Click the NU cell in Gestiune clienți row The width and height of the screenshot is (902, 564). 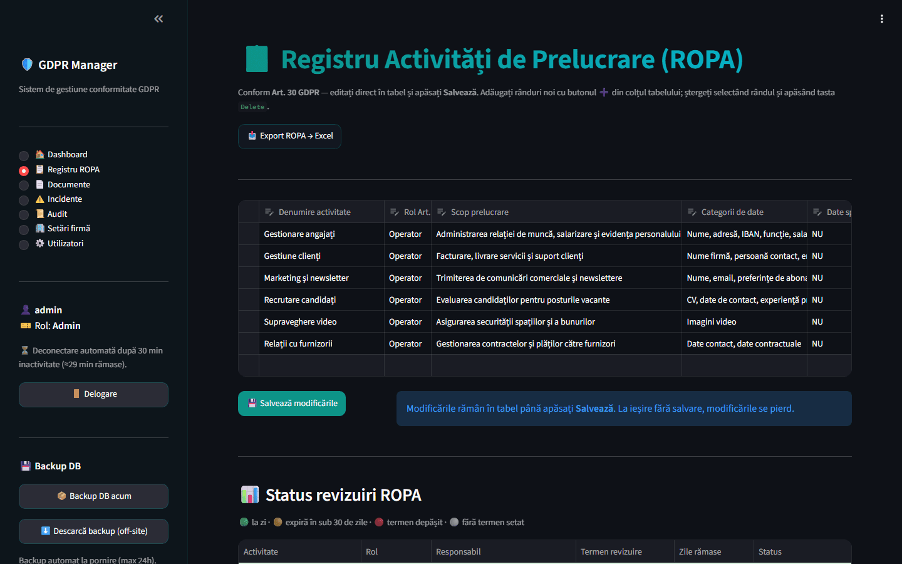click(x=829, y=256)
